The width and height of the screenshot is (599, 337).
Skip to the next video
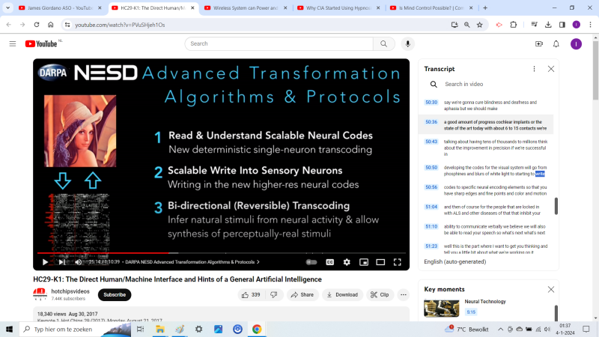point(61,262)
